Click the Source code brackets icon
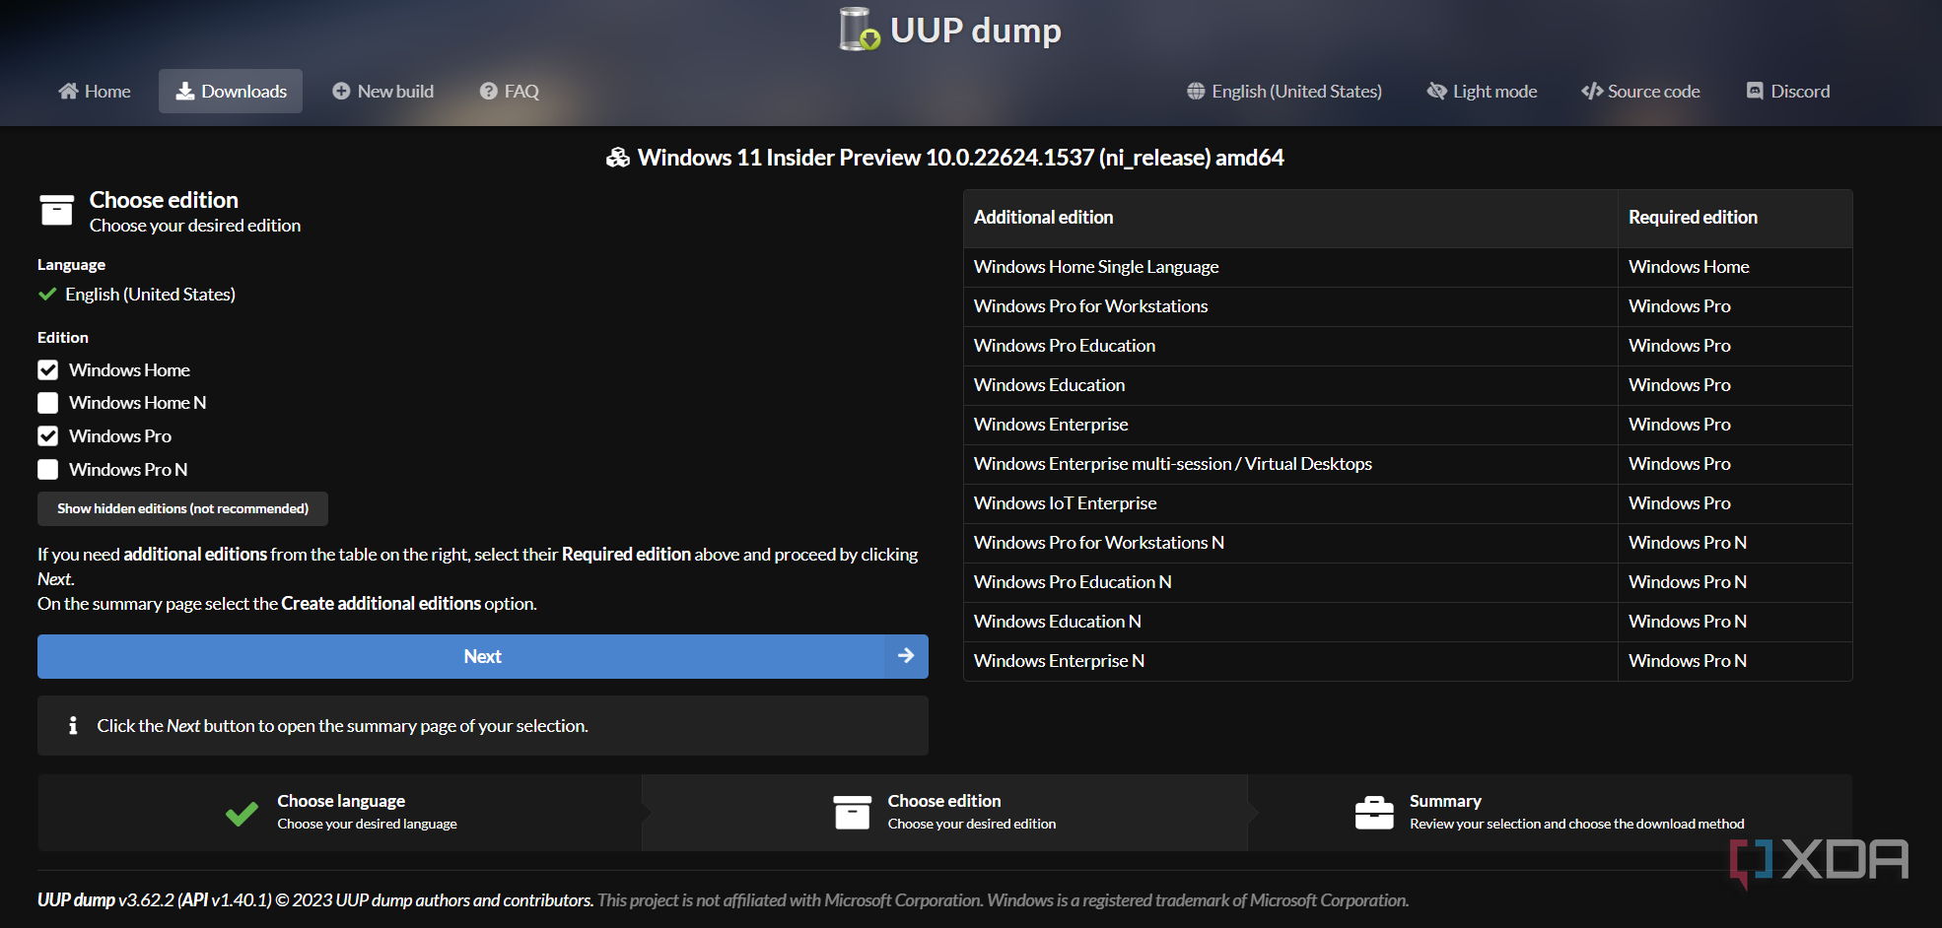The height and width of the screenshot is (928, 1942). (1591, 91)
